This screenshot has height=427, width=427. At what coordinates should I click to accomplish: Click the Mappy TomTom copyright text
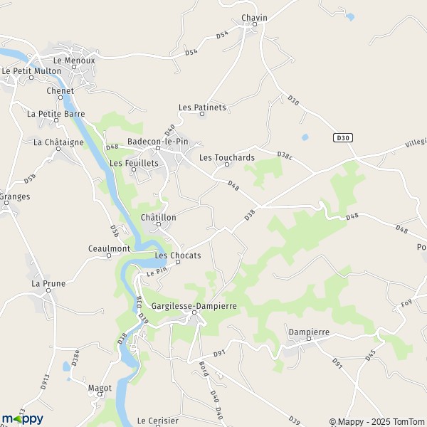378,422
